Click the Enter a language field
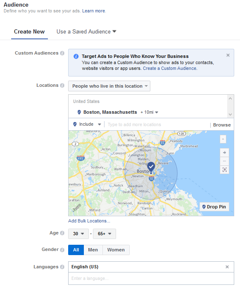This screenshot has height=289, width=240. (151, 278)
